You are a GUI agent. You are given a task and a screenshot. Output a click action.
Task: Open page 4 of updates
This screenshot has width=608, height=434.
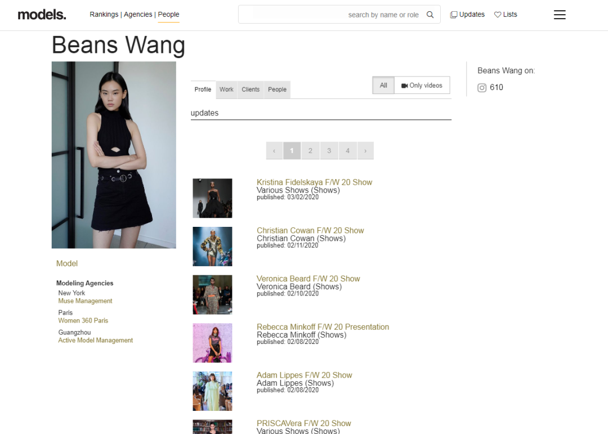347,150
